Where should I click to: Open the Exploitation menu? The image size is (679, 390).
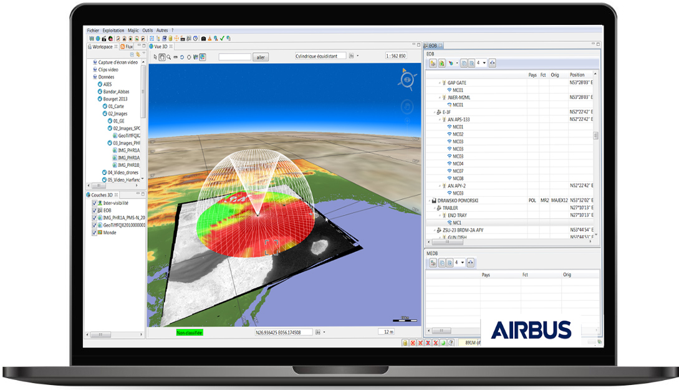click(x=113, y=30)
